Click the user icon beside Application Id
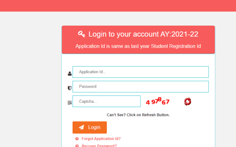Viewport: 236px width, 147px height. pyautogui.click(x=70, y=73)
